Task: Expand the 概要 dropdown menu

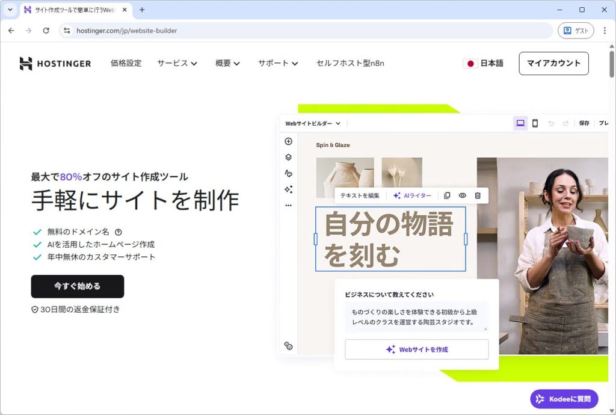Action: coord(227,63)
